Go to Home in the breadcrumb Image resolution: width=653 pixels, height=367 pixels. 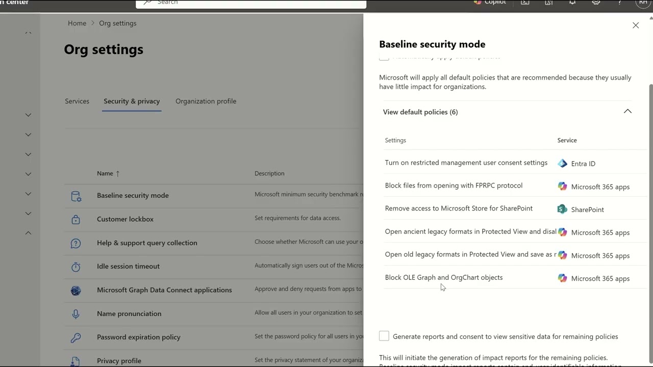[77, 23]
